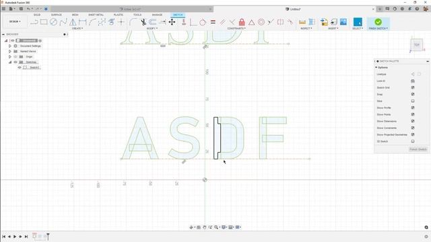This screenshot has height=242, width=431.
Task: Open the Modify dropdown menu
Action: (152, 28)
